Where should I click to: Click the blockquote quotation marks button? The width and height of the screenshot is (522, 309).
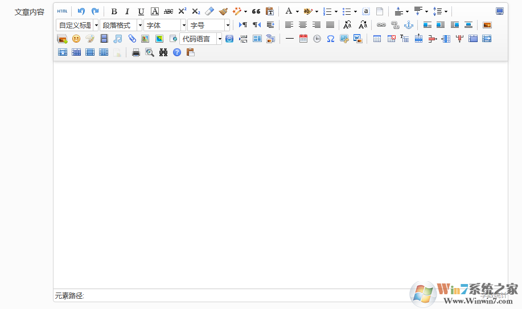click(x=256, y=11)
